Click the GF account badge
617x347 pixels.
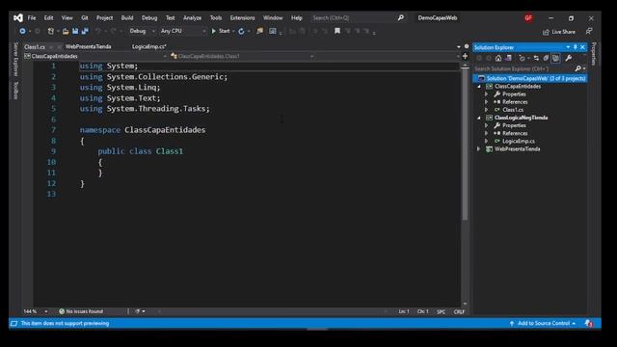tap(528, 18)
